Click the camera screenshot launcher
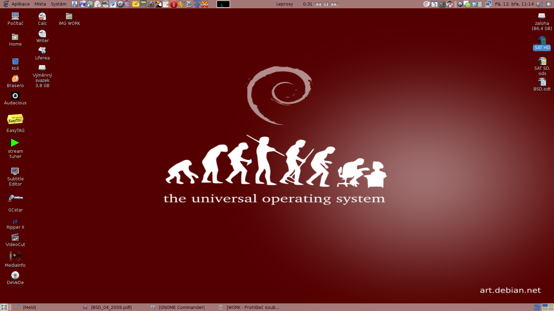This screenshot has height=311, width=554. 151,4
